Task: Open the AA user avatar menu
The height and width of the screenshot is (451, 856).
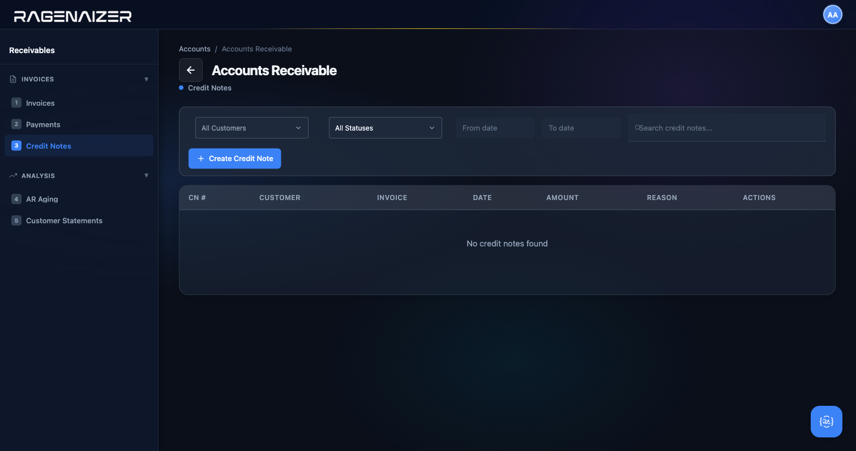Action: coord(832,15)
